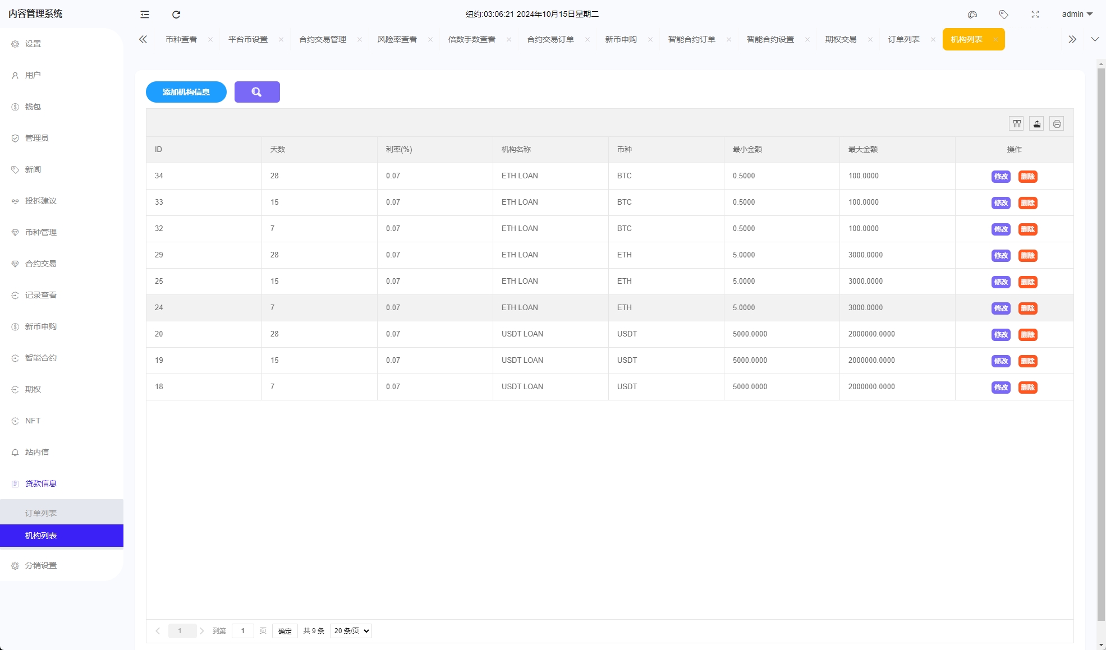1106x650 pixels.
Task: Click 删除 button on USDT LOAN row ID 18
Action: tap(1027, 387)
